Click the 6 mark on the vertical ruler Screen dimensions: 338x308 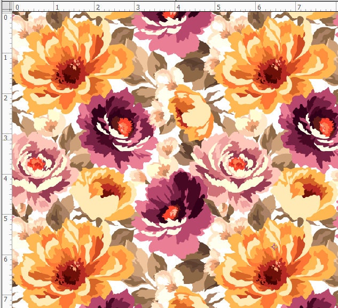5,259
